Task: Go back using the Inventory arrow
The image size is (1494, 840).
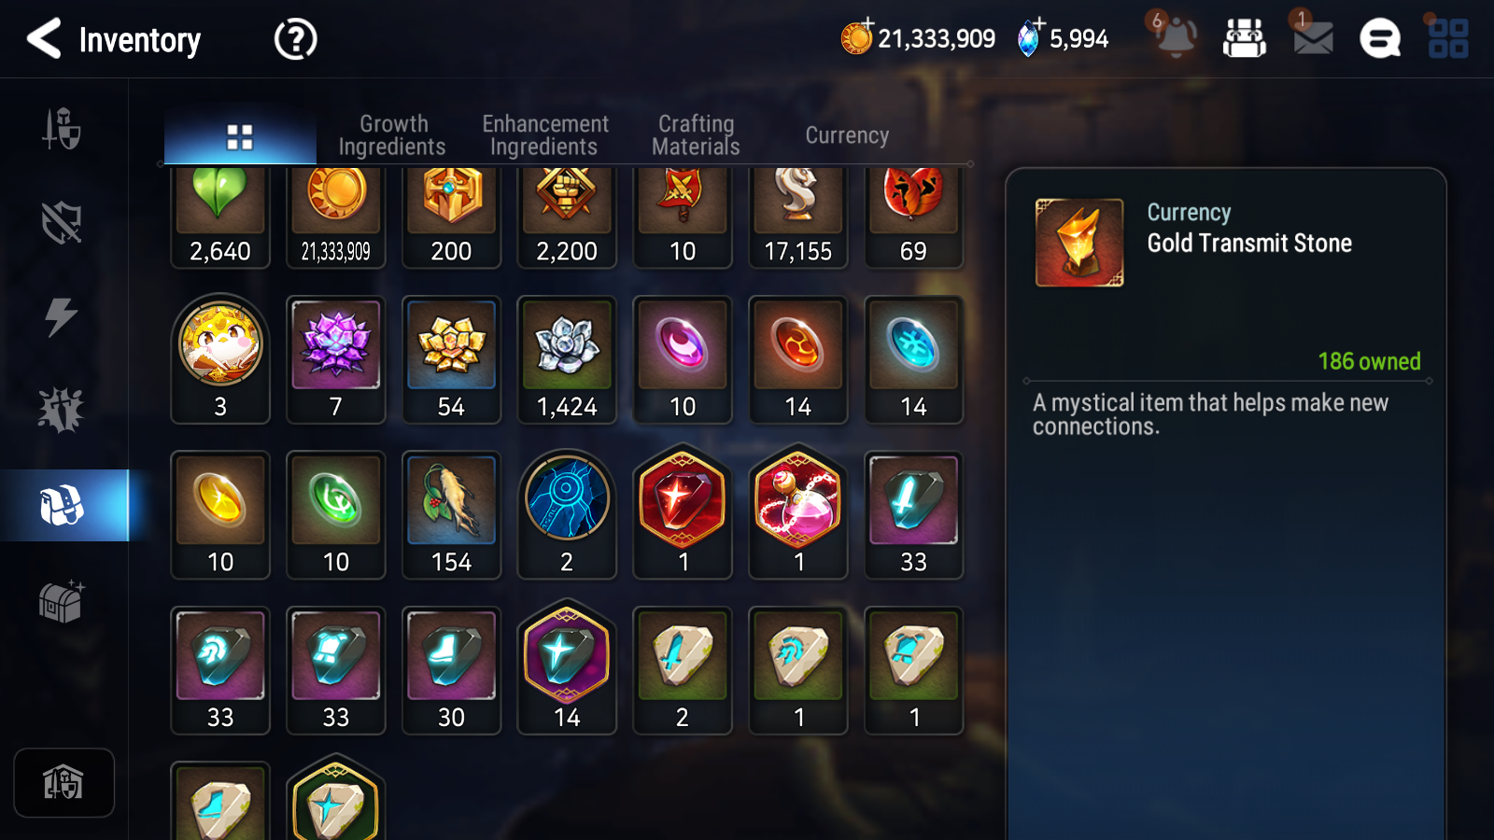Action: pos(44,39)
